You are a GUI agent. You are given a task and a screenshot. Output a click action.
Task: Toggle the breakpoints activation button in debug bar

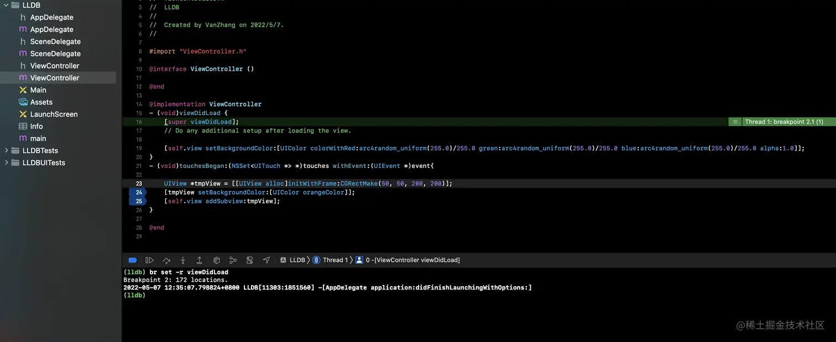[133, 260]
